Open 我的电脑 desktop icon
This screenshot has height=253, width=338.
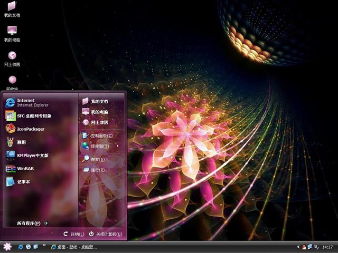click(12, 32)
